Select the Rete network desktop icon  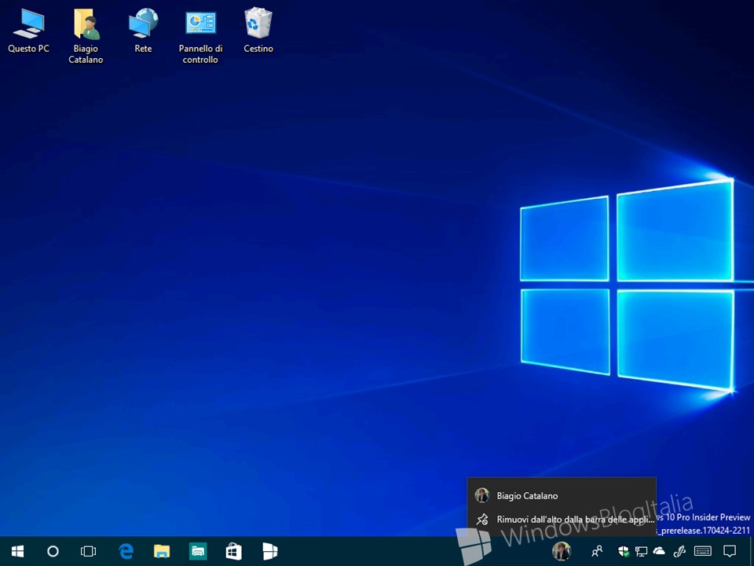click(x=143, y=31)
